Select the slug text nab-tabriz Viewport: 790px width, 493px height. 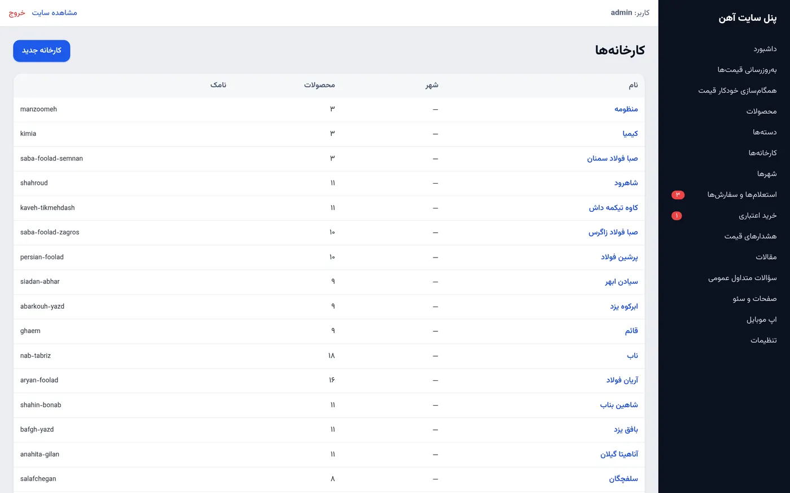pos(36,356)
